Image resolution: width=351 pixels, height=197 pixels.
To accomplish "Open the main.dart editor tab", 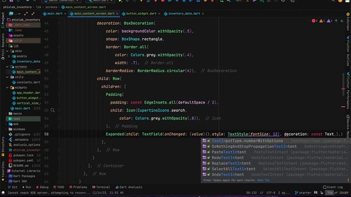I will [54, 14].
